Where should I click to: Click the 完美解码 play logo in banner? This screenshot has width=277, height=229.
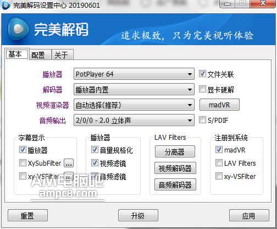pos(18,29)
